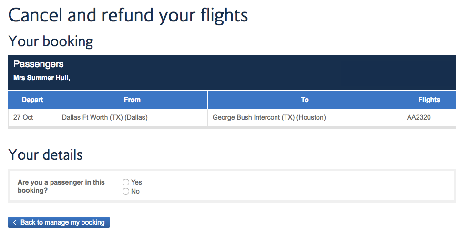Click passenger name Mrs Summer Hull
This screenshot has width=460, height=247.
41,78
